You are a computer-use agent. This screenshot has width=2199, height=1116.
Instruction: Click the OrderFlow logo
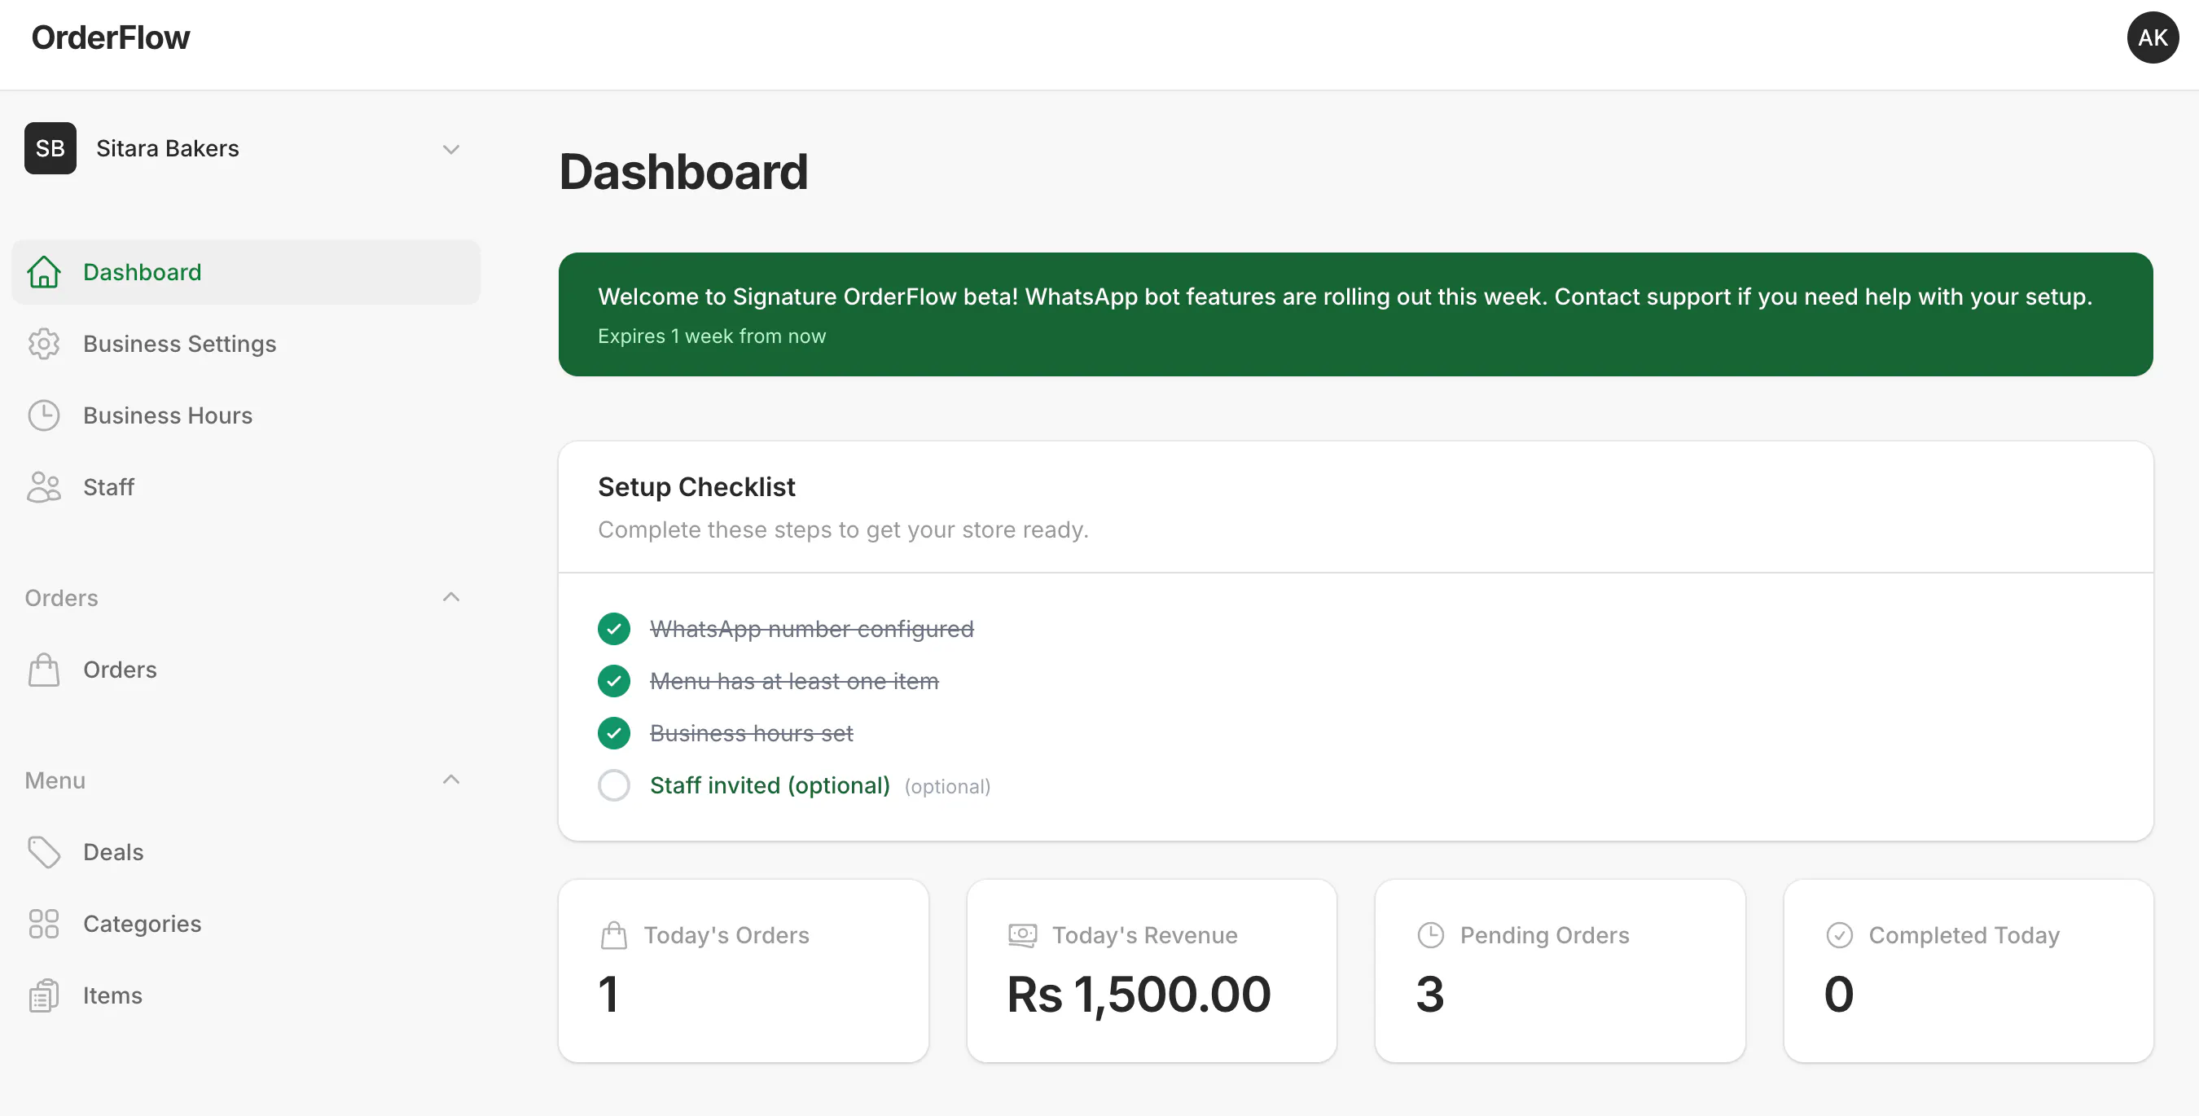pyautogui.click(x=110, y=37)
